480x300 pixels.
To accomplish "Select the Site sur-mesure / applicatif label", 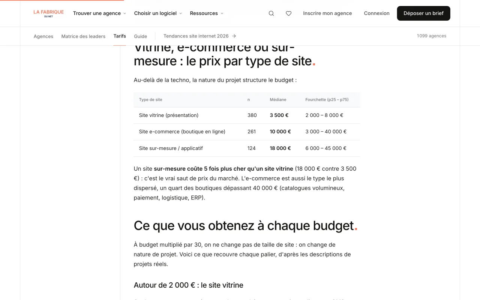I will tap(171, 148).
